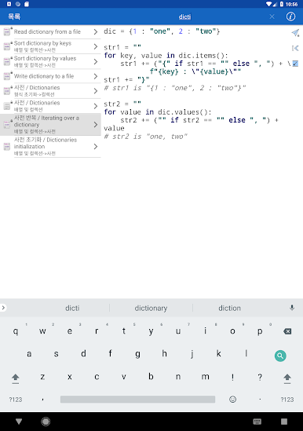Tap the code line 'str1 += "}"'
This screenshot has height=431, width=303.
tap(126, 80)
